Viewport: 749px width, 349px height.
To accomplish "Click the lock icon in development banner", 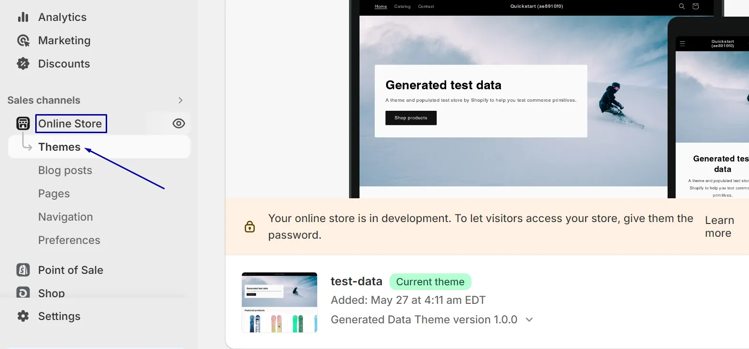I will (250, 226).
